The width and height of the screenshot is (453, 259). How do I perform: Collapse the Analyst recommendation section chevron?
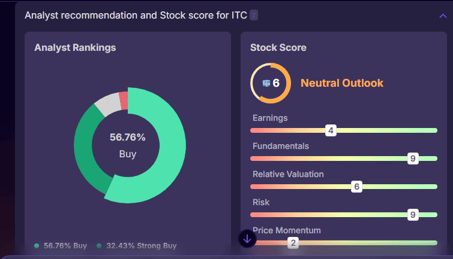pos(443,16)
